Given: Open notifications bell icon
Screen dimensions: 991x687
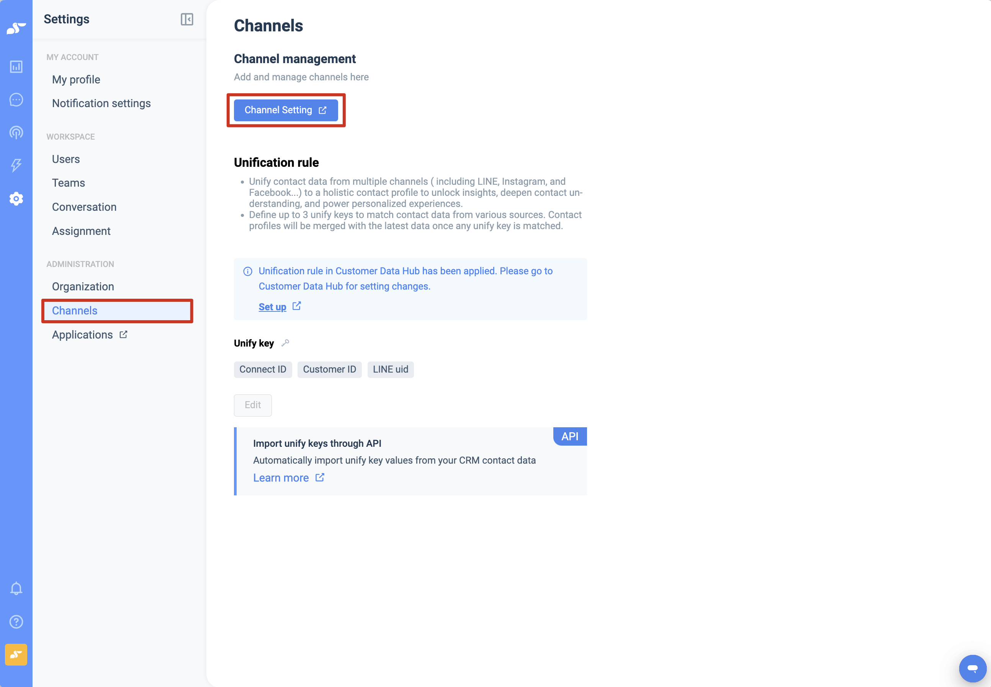Looking at the screenshot, I should click(x=16, y=588).
